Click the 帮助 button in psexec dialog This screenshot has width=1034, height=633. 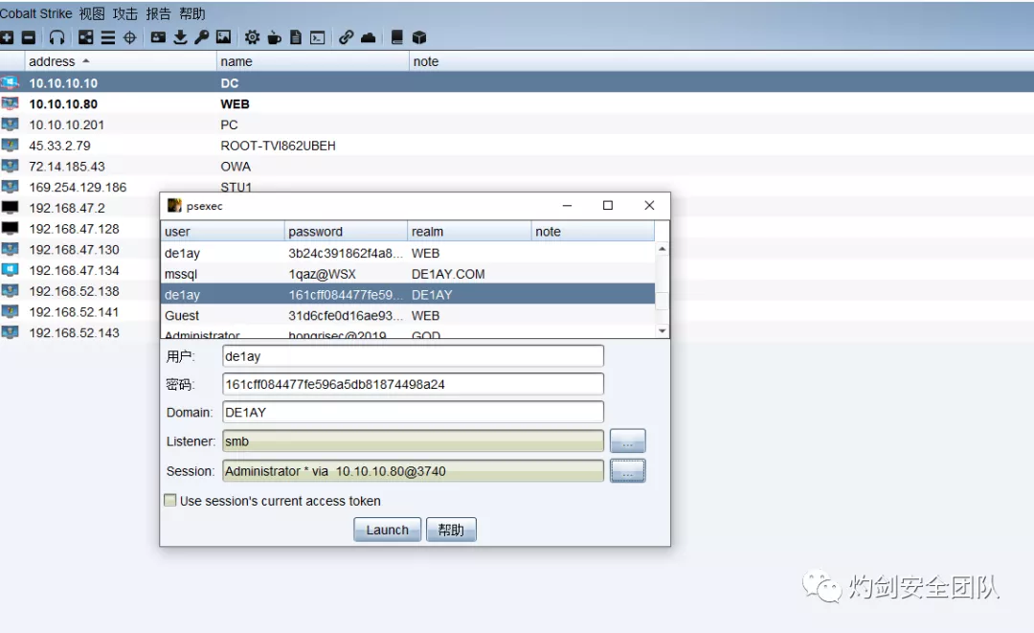point(451,530)
